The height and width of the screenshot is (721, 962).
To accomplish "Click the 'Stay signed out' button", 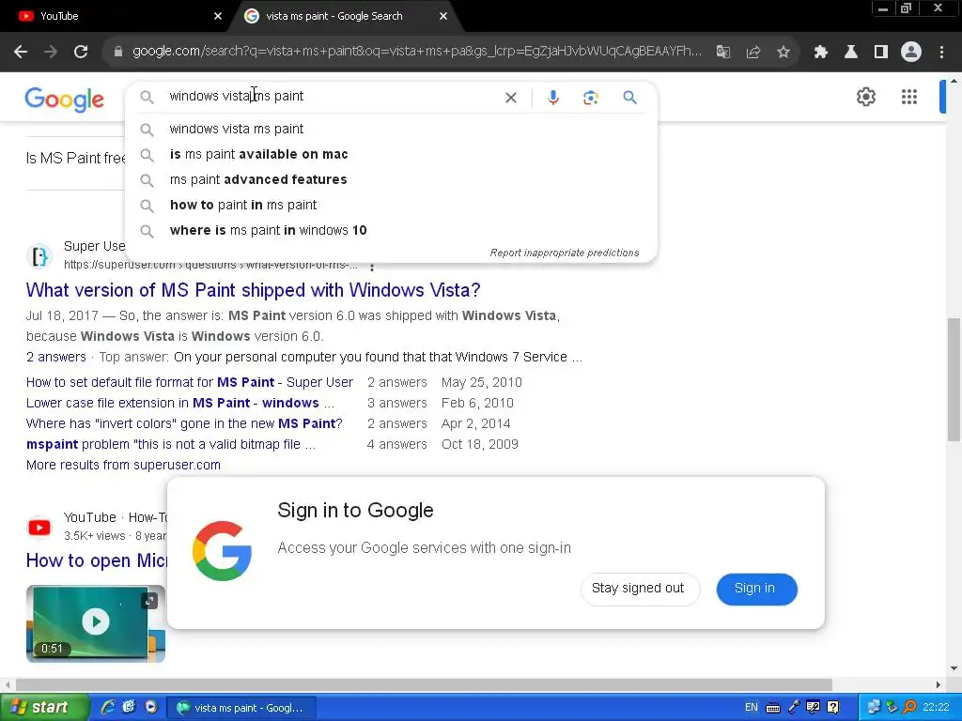I will [639, 589].
